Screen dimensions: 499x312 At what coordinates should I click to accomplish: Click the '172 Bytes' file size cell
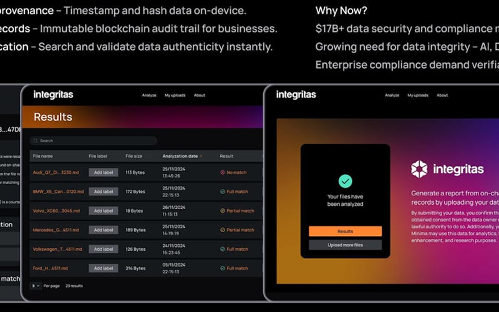[135, 192]
